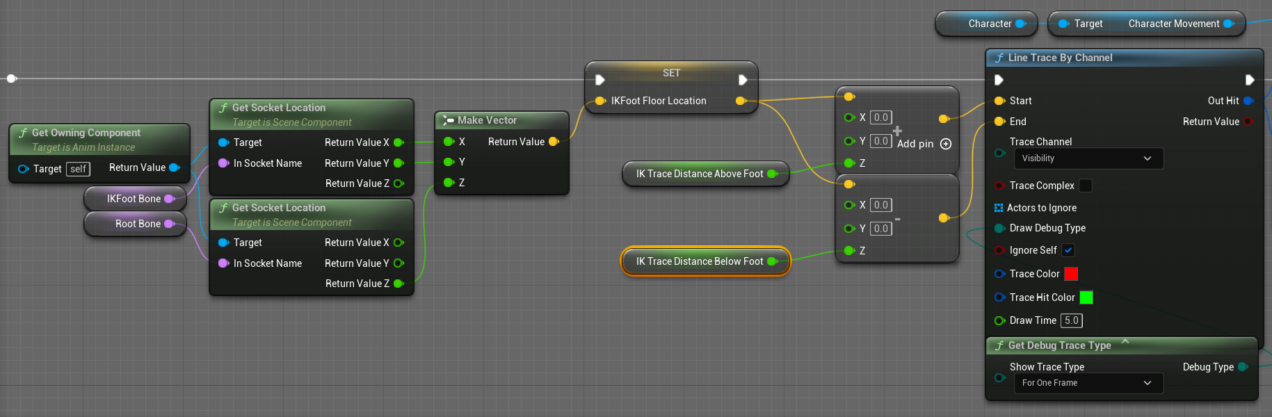
Task: Click the SET node output execution pin
Action: click(742, 80)
